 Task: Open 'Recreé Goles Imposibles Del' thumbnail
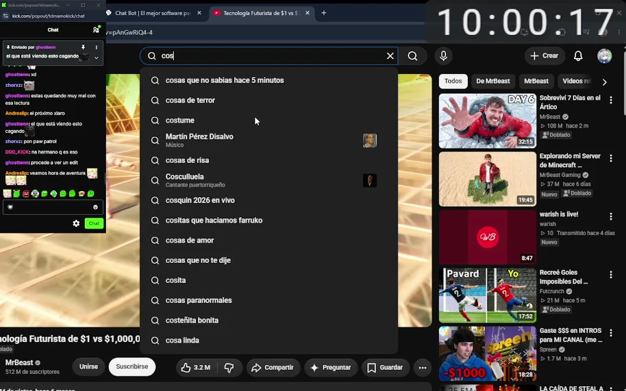coord(487,295)
